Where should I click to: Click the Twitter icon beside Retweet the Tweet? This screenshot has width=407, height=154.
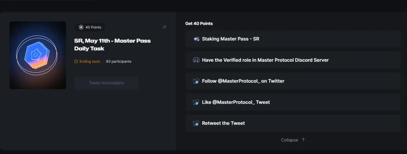coord(196,123)
